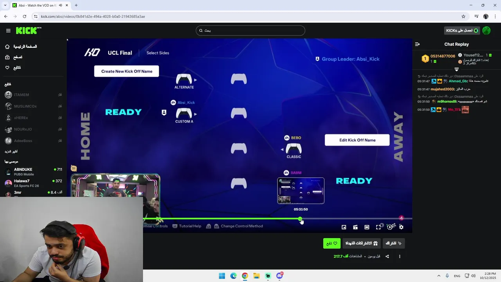Open the browser media controls icon

tap(476, 16)
